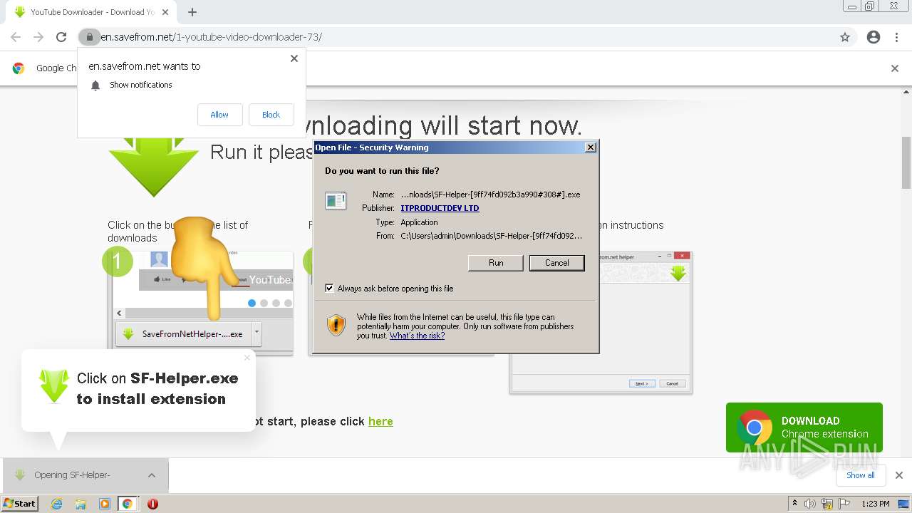Close the Google Chrome infobar

[x=895, y=68]
